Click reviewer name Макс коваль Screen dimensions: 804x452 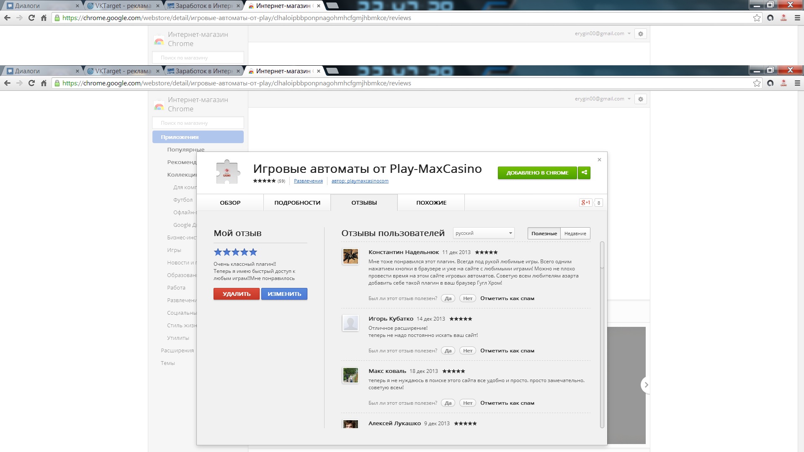(387, 371)
